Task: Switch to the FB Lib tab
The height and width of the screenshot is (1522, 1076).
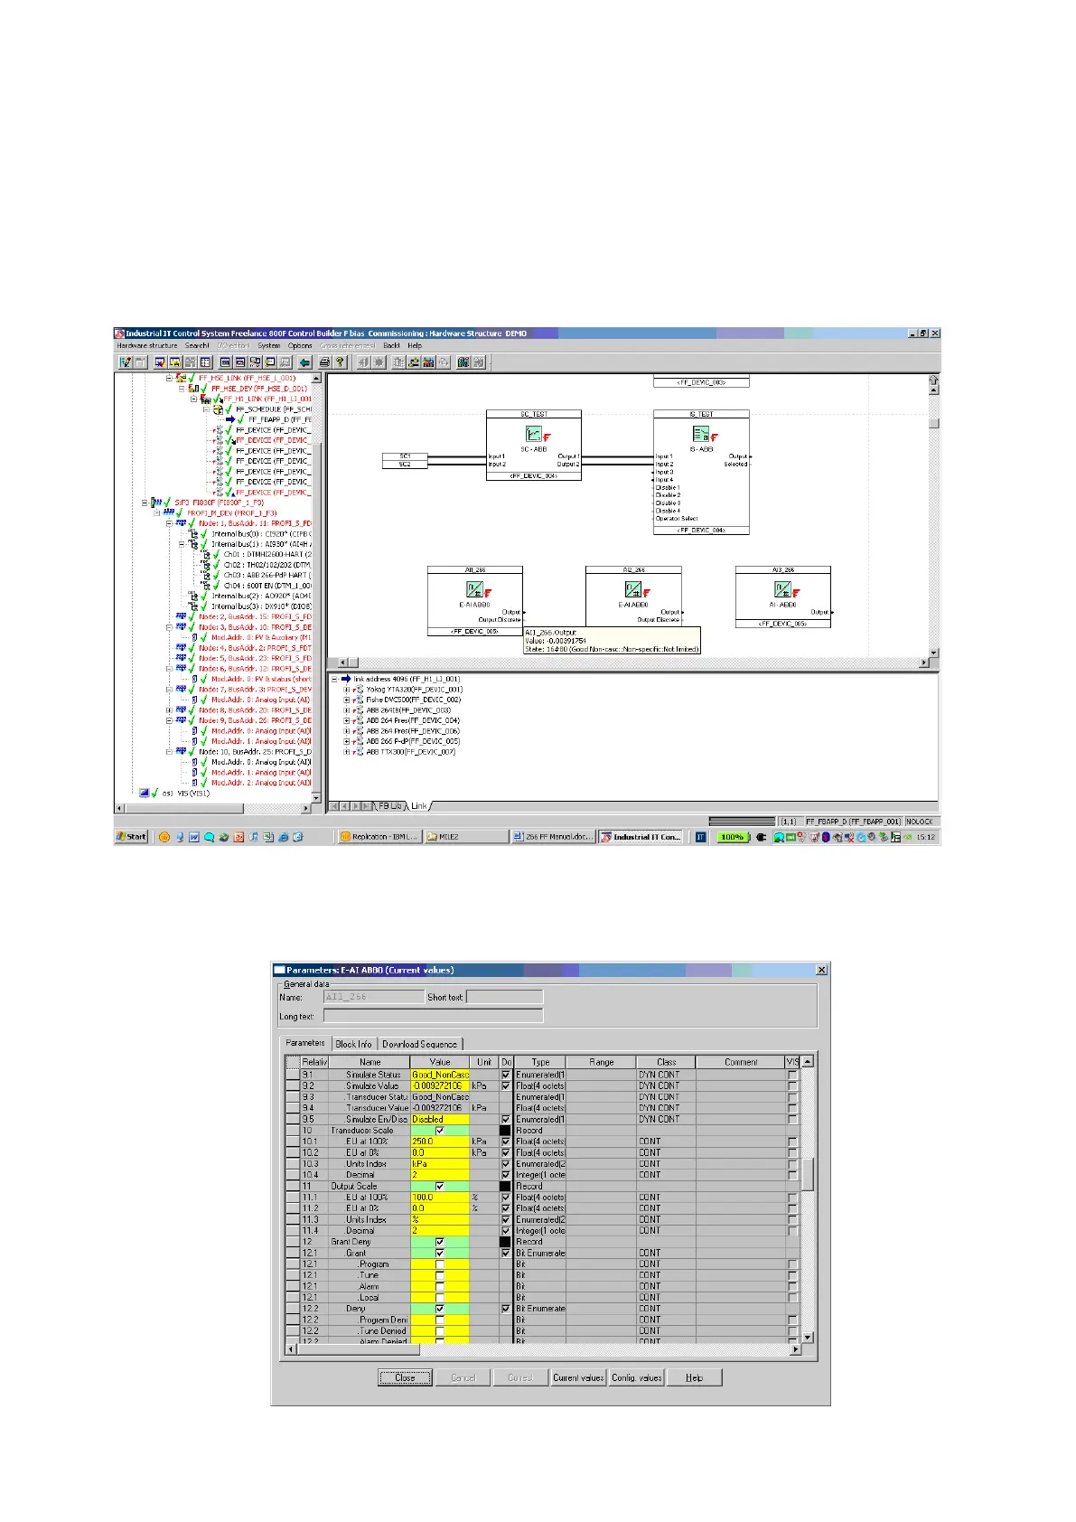Action: 389,805
